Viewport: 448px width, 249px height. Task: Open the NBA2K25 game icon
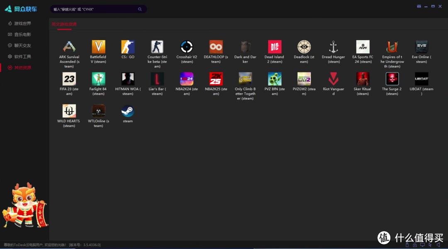(x=216, y=79)
